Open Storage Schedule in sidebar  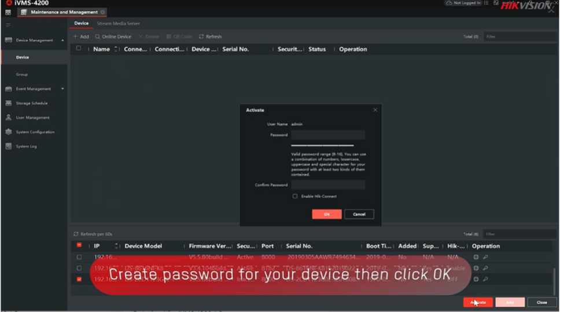point(32,103)
